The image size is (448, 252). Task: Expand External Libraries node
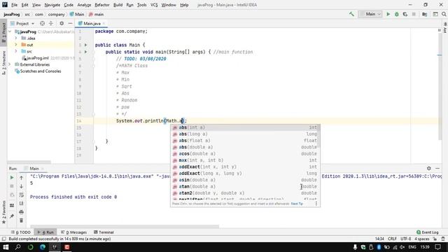coord(10,64)
